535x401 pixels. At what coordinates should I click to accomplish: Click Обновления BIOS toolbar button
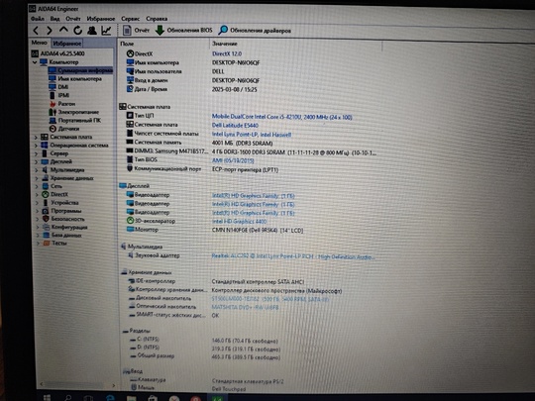coord(183,31)
